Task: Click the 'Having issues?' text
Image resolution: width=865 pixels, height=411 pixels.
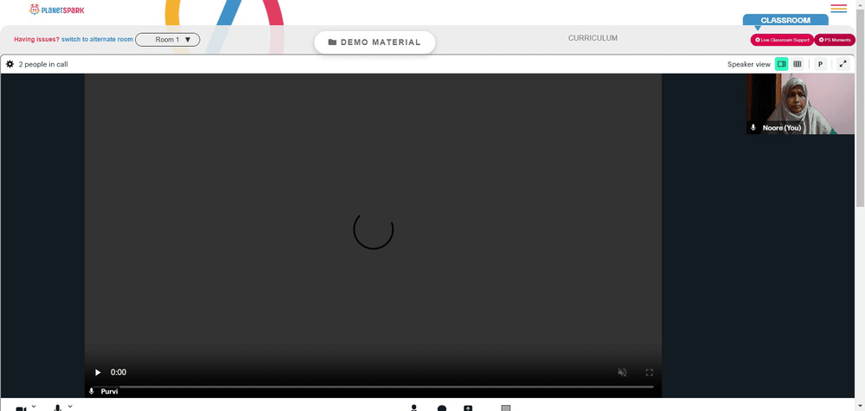Action: 37,40
